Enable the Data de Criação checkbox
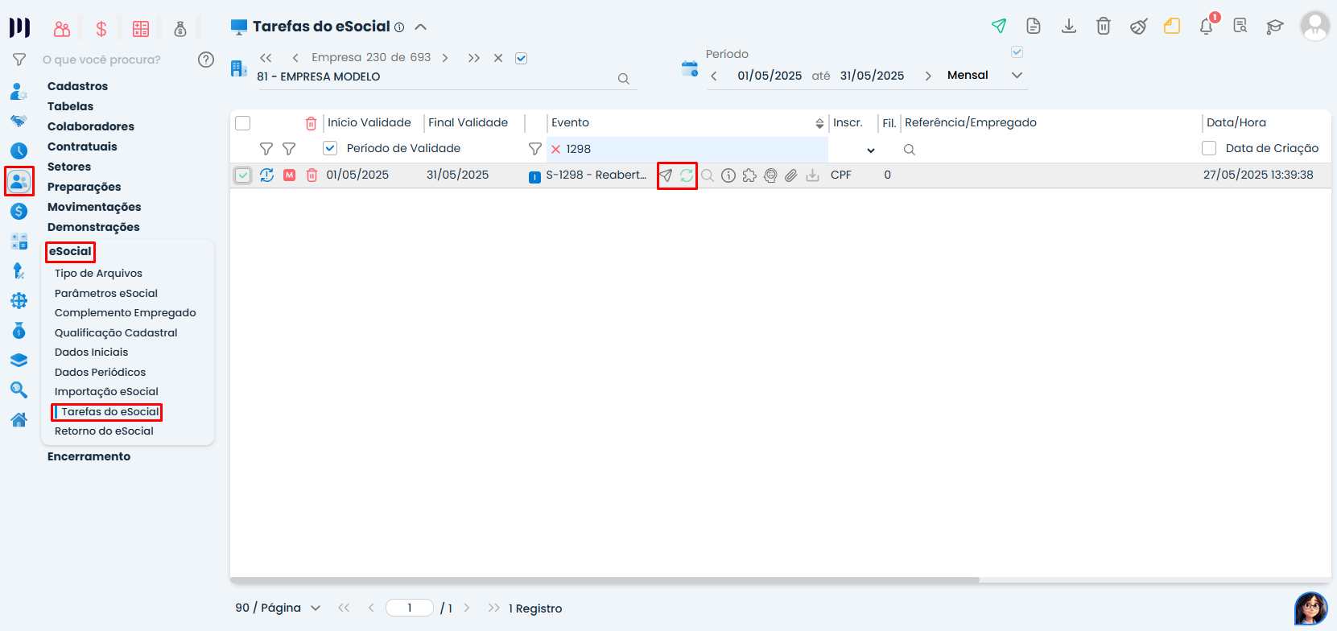 (x=1209, y=148)
